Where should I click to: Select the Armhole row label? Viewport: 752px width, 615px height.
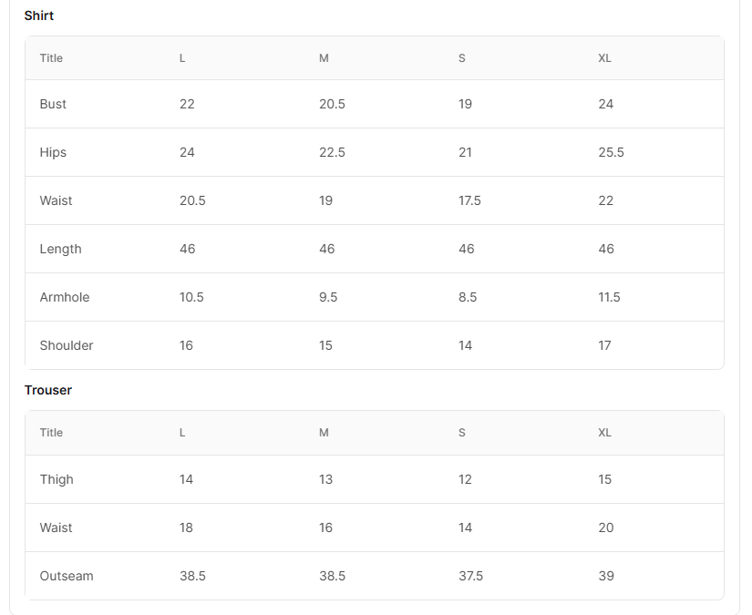[65, 297]
